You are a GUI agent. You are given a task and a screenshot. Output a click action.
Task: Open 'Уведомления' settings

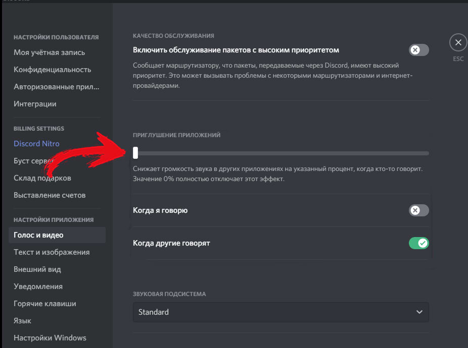[x=38, y=286]
